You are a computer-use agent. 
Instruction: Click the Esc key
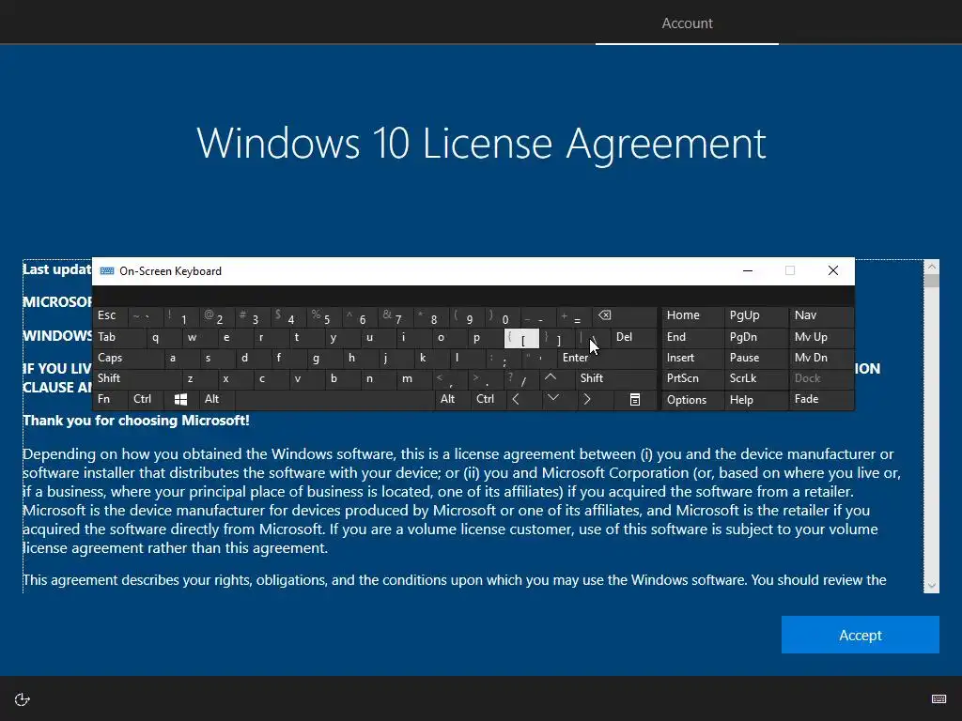[111, 315]
